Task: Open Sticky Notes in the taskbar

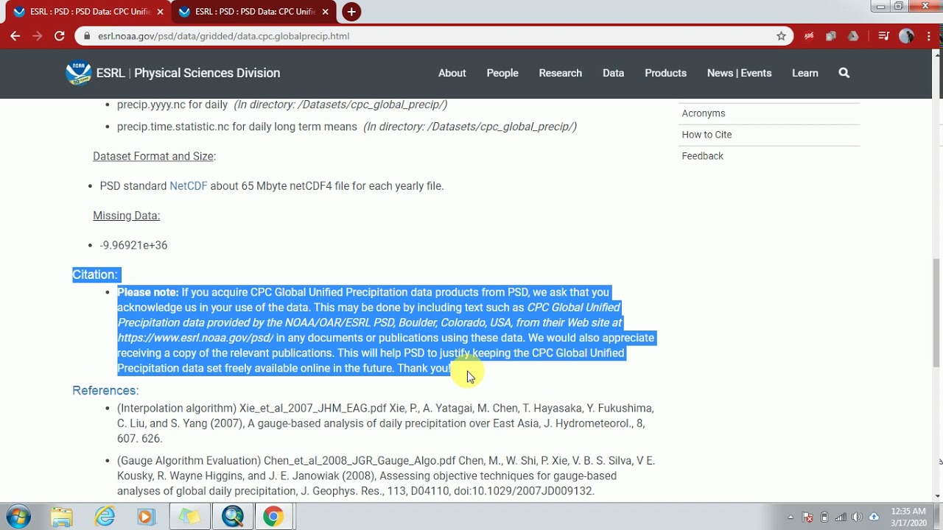Action: tap(189, 517)
